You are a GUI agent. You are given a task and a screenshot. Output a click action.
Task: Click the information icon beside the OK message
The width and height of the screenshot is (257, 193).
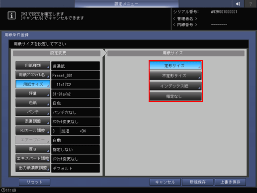point(11,15)
